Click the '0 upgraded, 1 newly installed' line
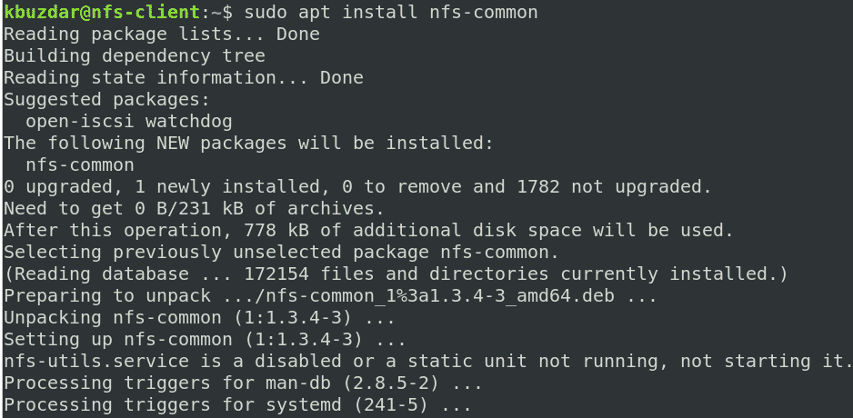Viewport: 853px width, 418px height. click(357, 186)
